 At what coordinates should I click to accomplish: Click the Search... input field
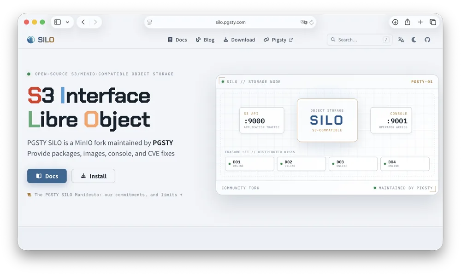click(x=359, y=40)
